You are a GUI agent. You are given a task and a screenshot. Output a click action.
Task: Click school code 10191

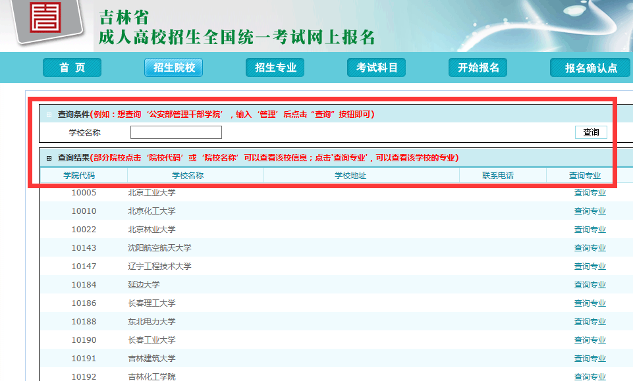point(84,359)
